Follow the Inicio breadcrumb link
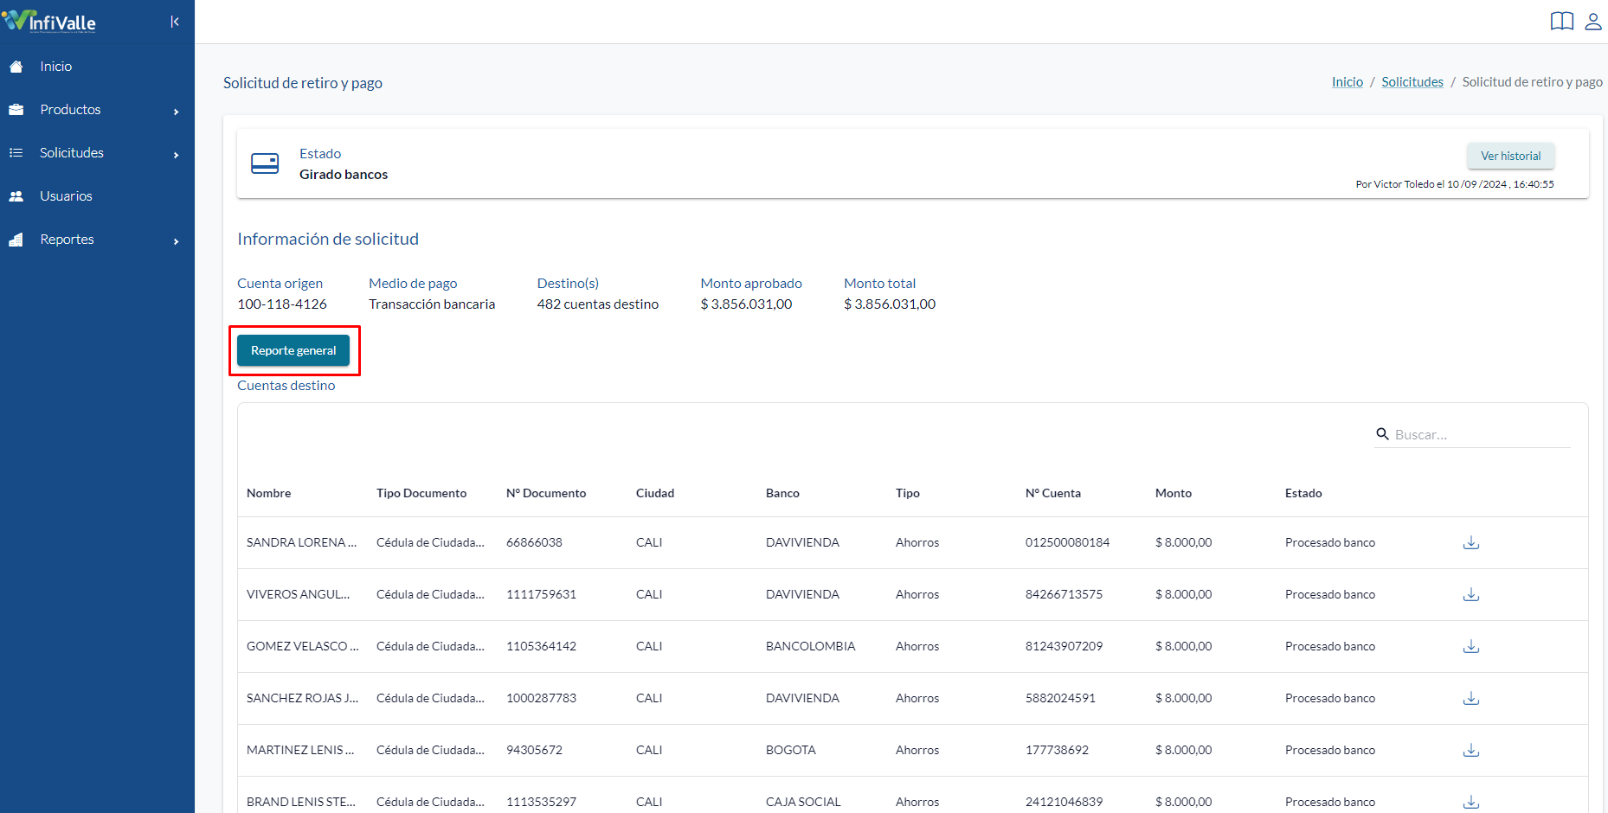The image size is (1608, 813). 1347,82
